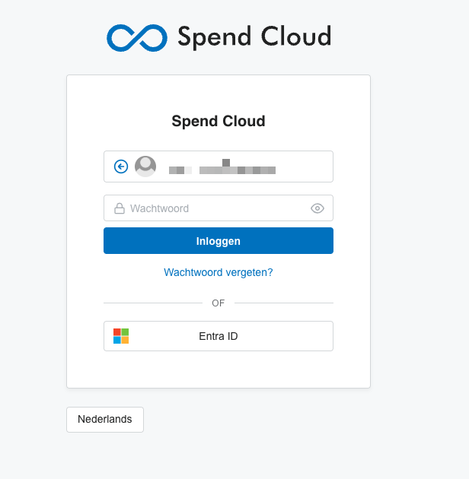Go back using the circled arrow icon
Viewport: 469px width, 479px height.
[x=121, y=167]
